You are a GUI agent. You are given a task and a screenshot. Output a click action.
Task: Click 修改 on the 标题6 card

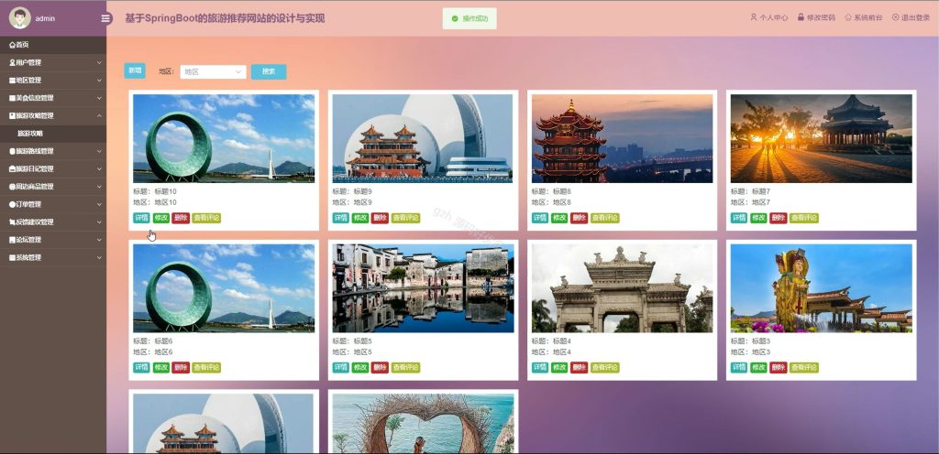point(161,367)
